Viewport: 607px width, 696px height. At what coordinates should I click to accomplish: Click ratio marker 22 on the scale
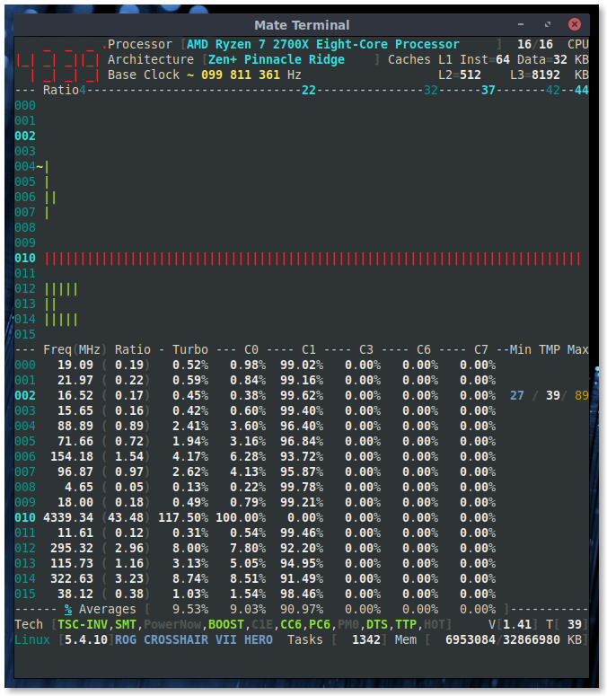[x=308, y=90]
